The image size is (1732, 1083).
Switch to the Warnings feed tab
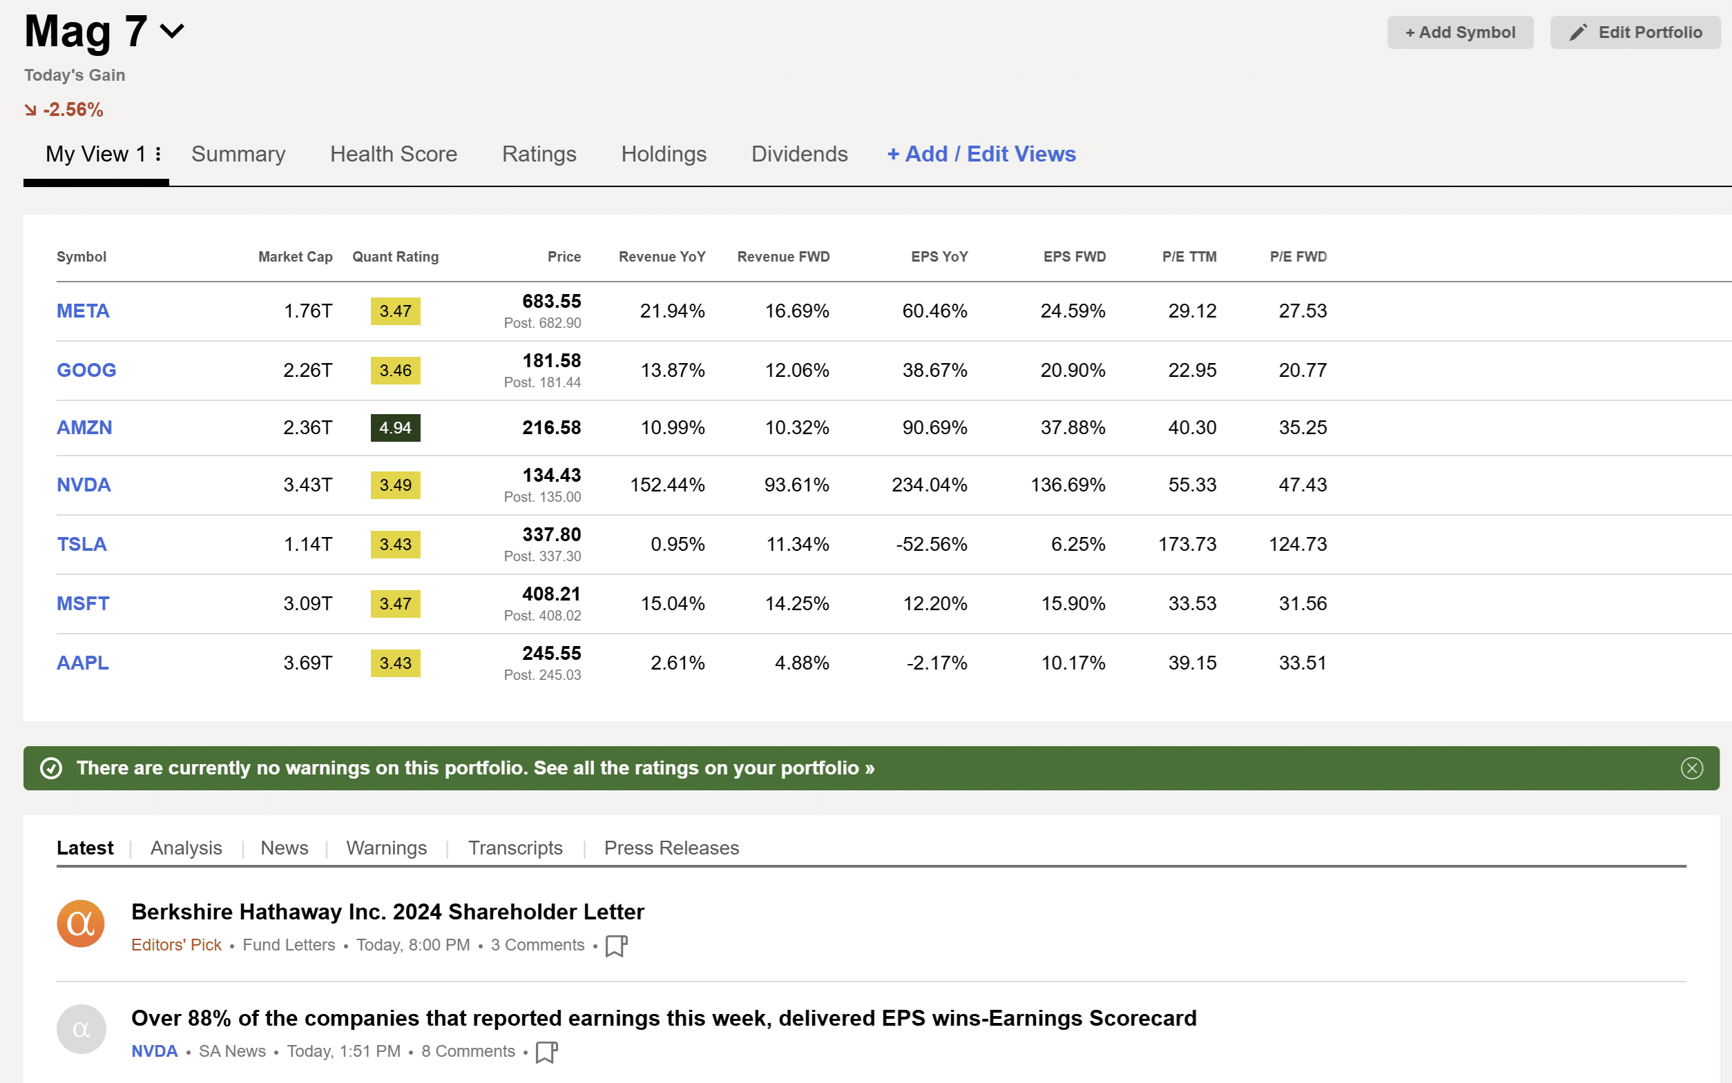pos(386,848)
